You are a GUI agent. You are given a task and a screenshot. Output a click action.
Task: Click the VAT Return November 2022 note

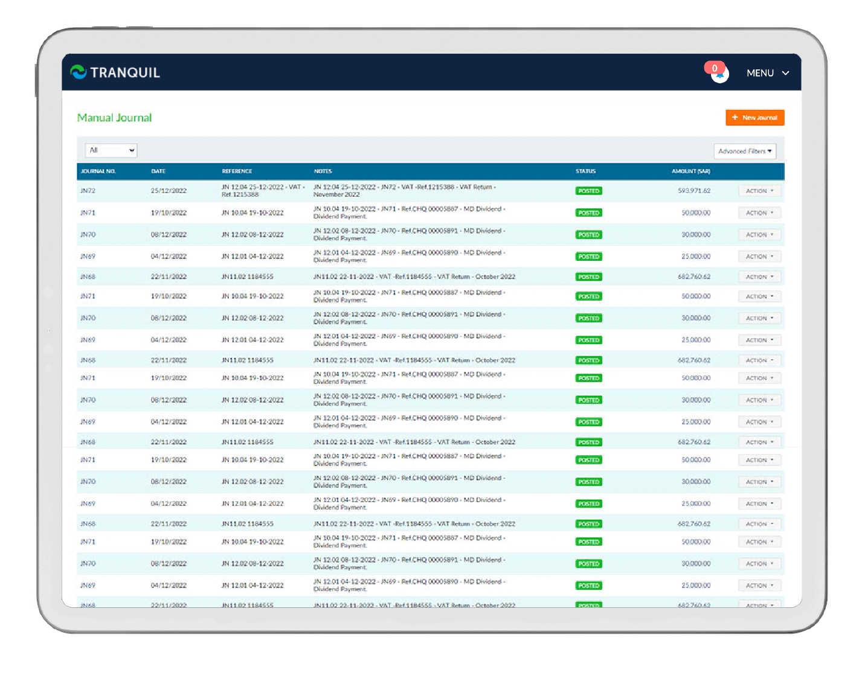404,191
